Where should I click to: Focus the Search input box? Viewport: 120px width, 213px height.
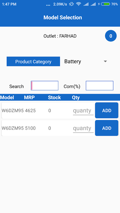tap(45, 85)
